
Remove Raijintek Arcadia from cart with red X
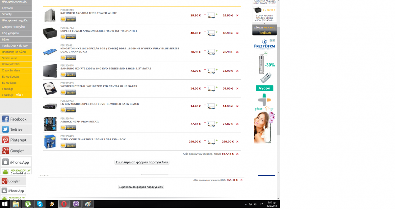point(237,15)
